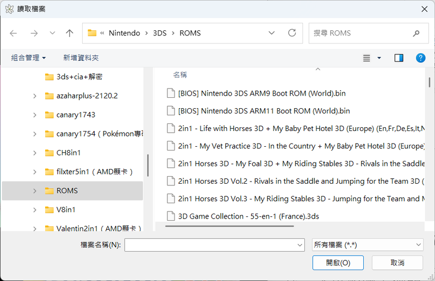Open the filename history dropdown arrow
The image size is (435, 281).
point(300,245)
